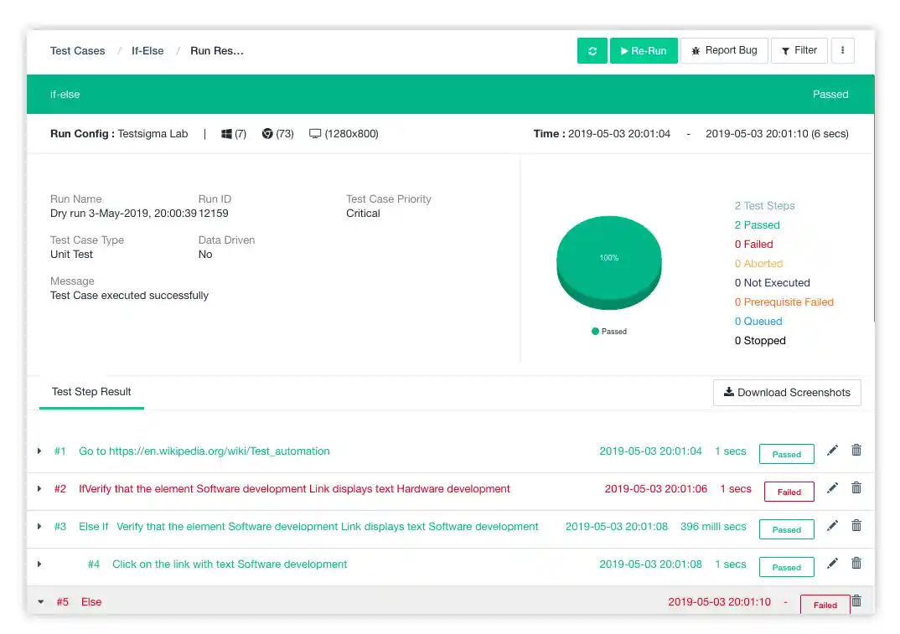Click the Chrome browser icon in Run Config
900x634 pixels.
coord(267,134)
